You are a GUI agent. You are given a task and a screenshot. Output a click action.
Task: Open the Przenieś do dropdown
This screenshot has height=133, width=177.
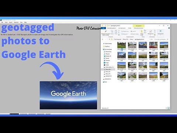click(x=125, y=31)
